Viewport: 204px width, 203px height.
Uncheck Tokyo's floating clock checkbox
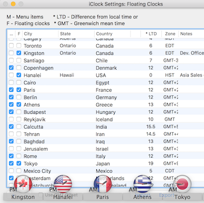tap(19, 163)
